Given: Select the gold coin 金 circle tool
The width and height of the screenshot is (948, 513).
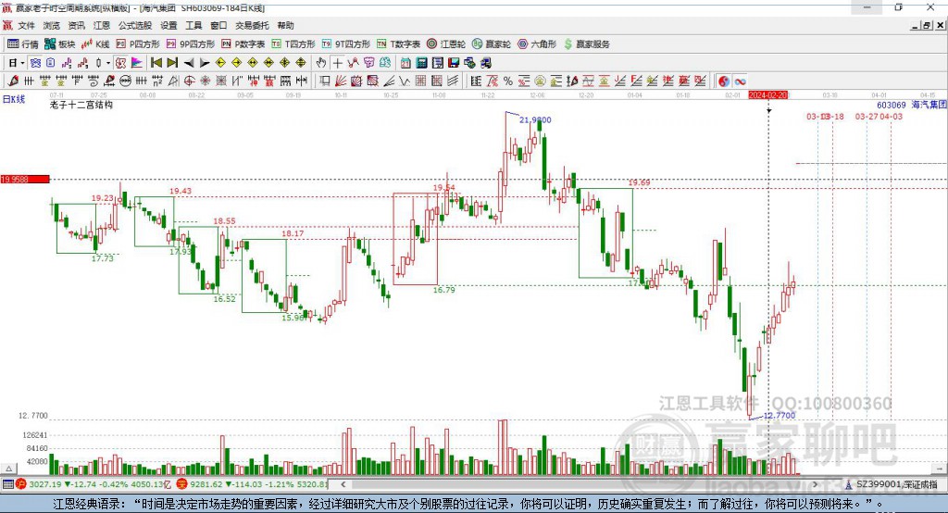Looking at the screenshot, I should tap(540, 81).
